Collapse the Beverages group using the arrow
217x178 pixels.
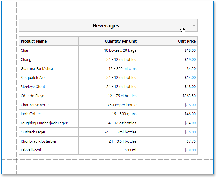coord(194,25)
